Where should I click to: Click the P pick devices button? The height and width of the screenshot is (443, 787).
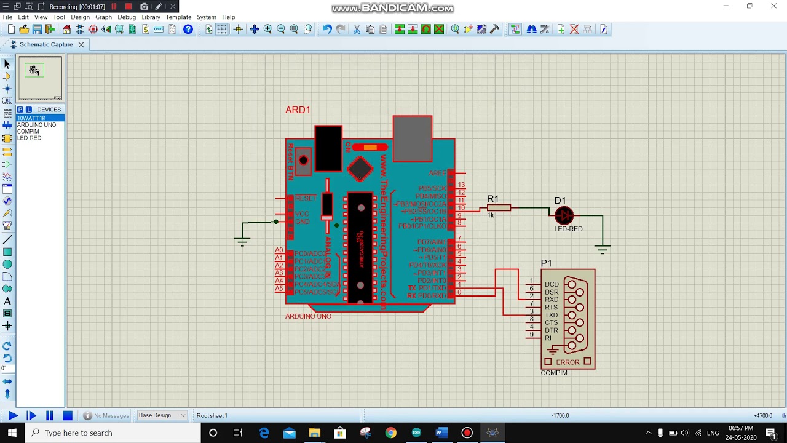coord(20,110)
